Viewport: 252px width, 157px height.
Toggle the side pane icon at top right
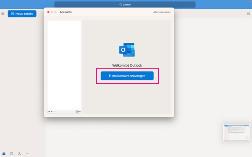[x=248, y=14]
